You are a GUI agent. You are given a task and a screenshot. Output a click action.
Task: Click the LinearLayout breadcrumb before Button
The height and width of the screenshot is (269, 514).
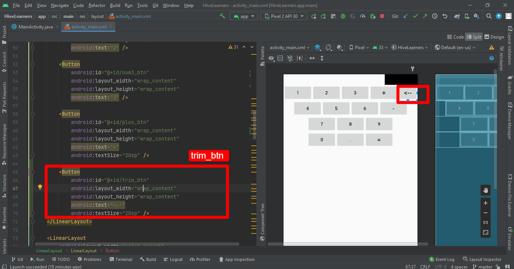84,251
